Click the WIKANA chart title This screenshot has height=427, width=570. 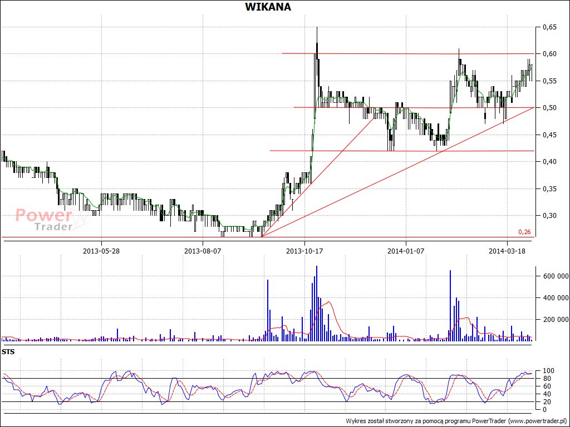268,7
